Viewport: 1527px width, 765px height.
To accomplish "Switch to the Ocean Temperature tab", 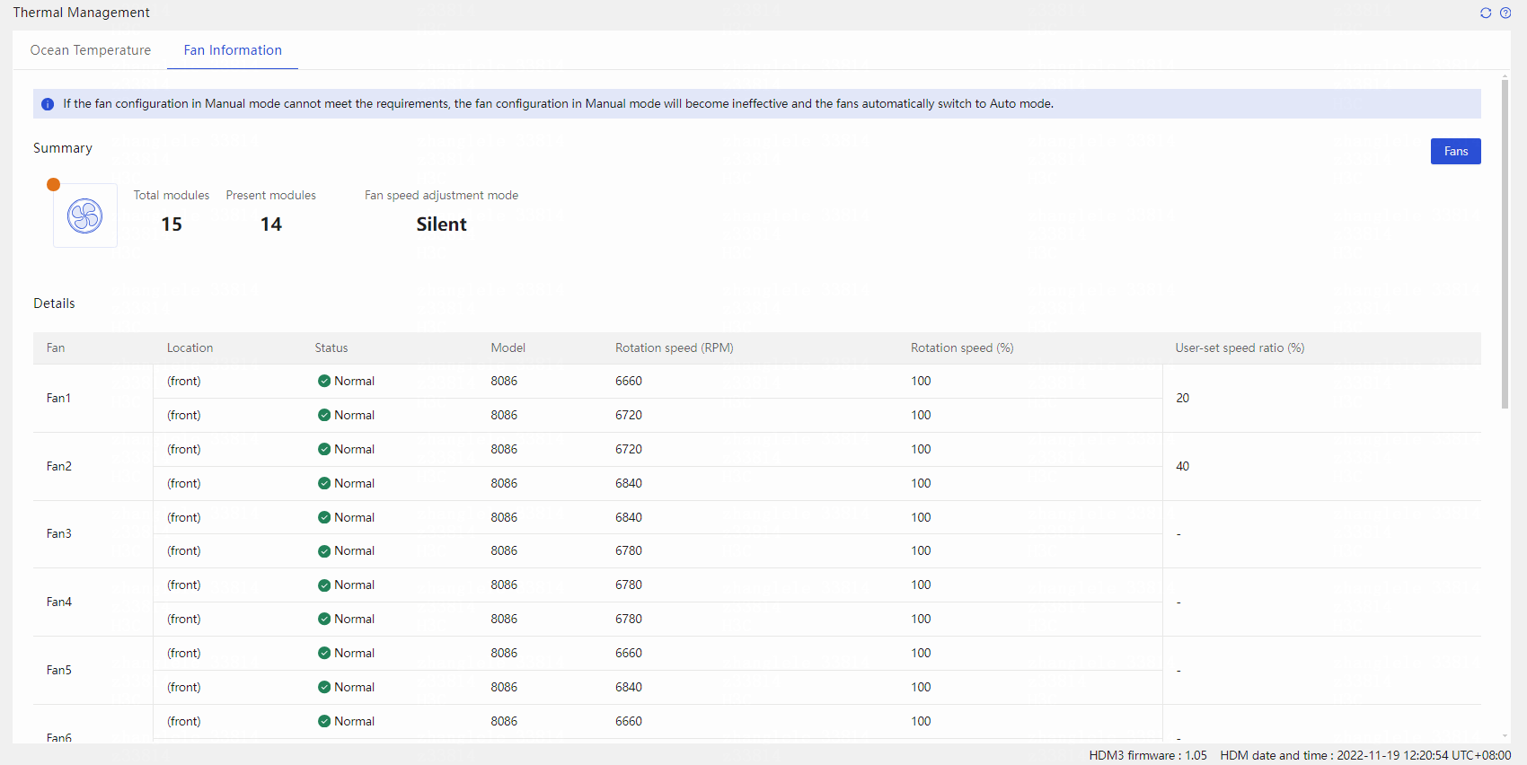I will 91,50.
